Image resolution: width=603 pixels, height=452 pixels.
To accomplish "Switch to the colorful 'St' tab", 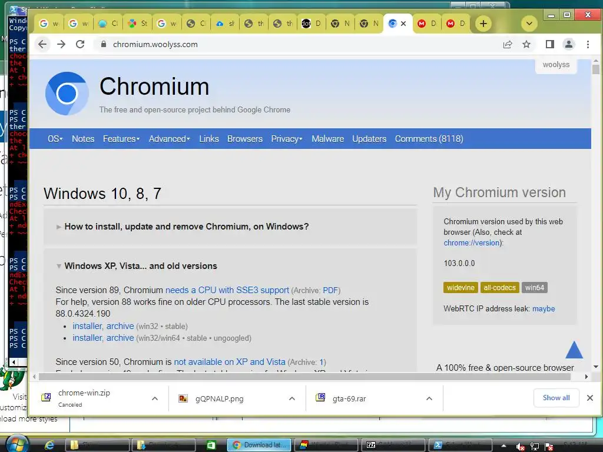I will pos(138,24).
